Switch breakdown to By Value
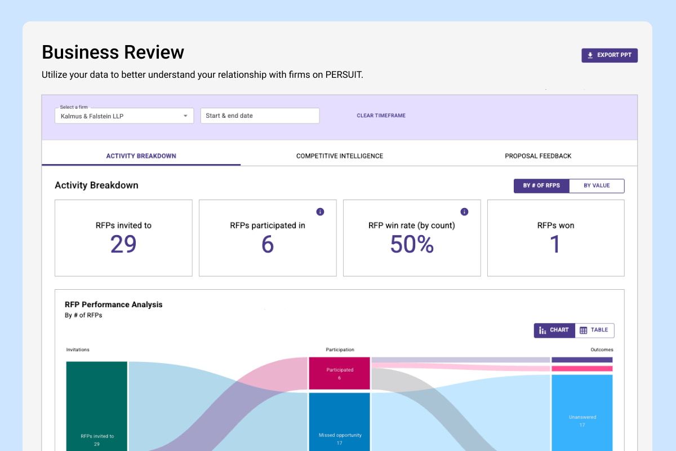 [x=597, y=186]
